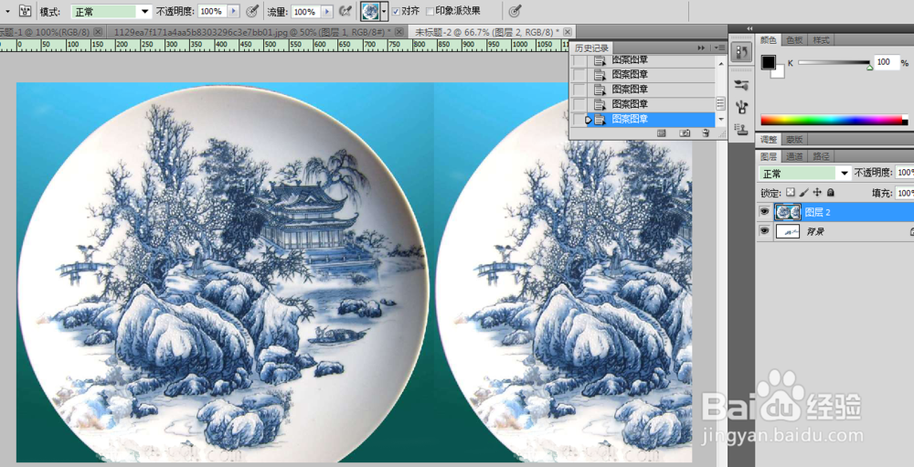This screenshot has width=914, height=467.
Task: Delete current history state trash icon
Action: coord(706,133)
